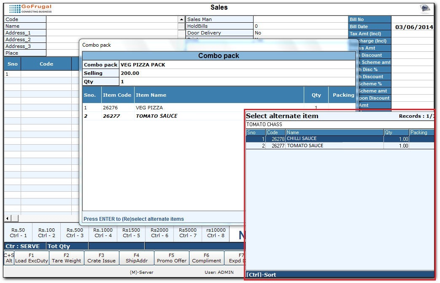Choose the Rs.1000 Ctrl-4 denomination

click(103, 233)
